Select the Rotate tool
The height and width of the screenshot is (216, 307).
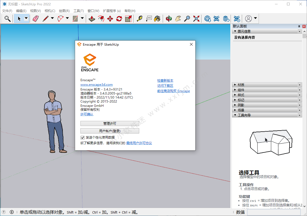pyautogui.click(x=119, y=19)
